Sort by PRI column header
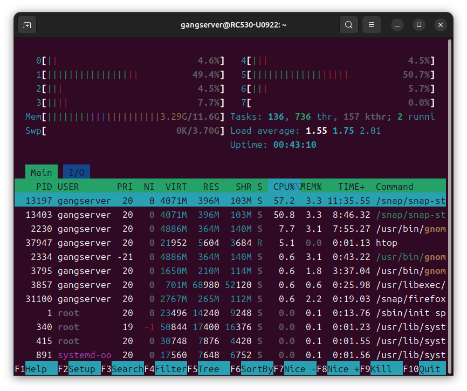Viewport: 467px width, 391px height. pyautogui.click(x=125, y=187)
